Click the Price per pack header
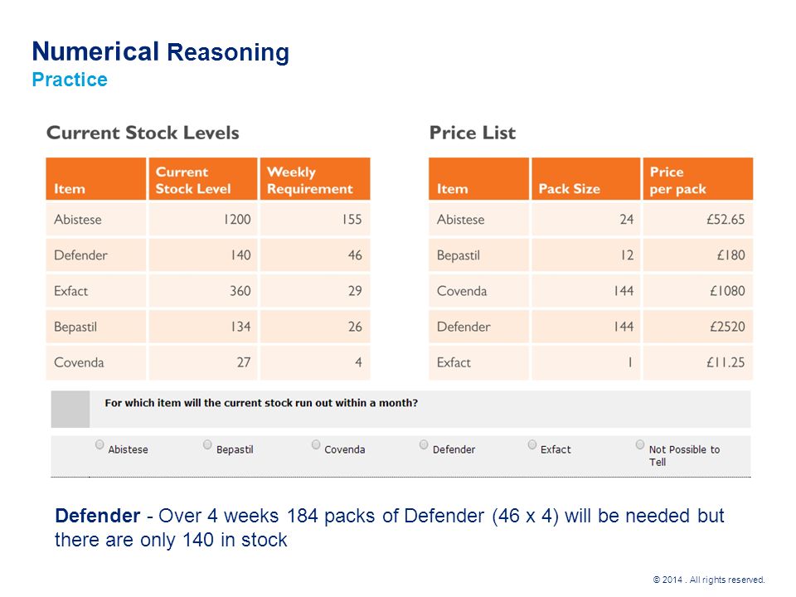 point(698,179)
